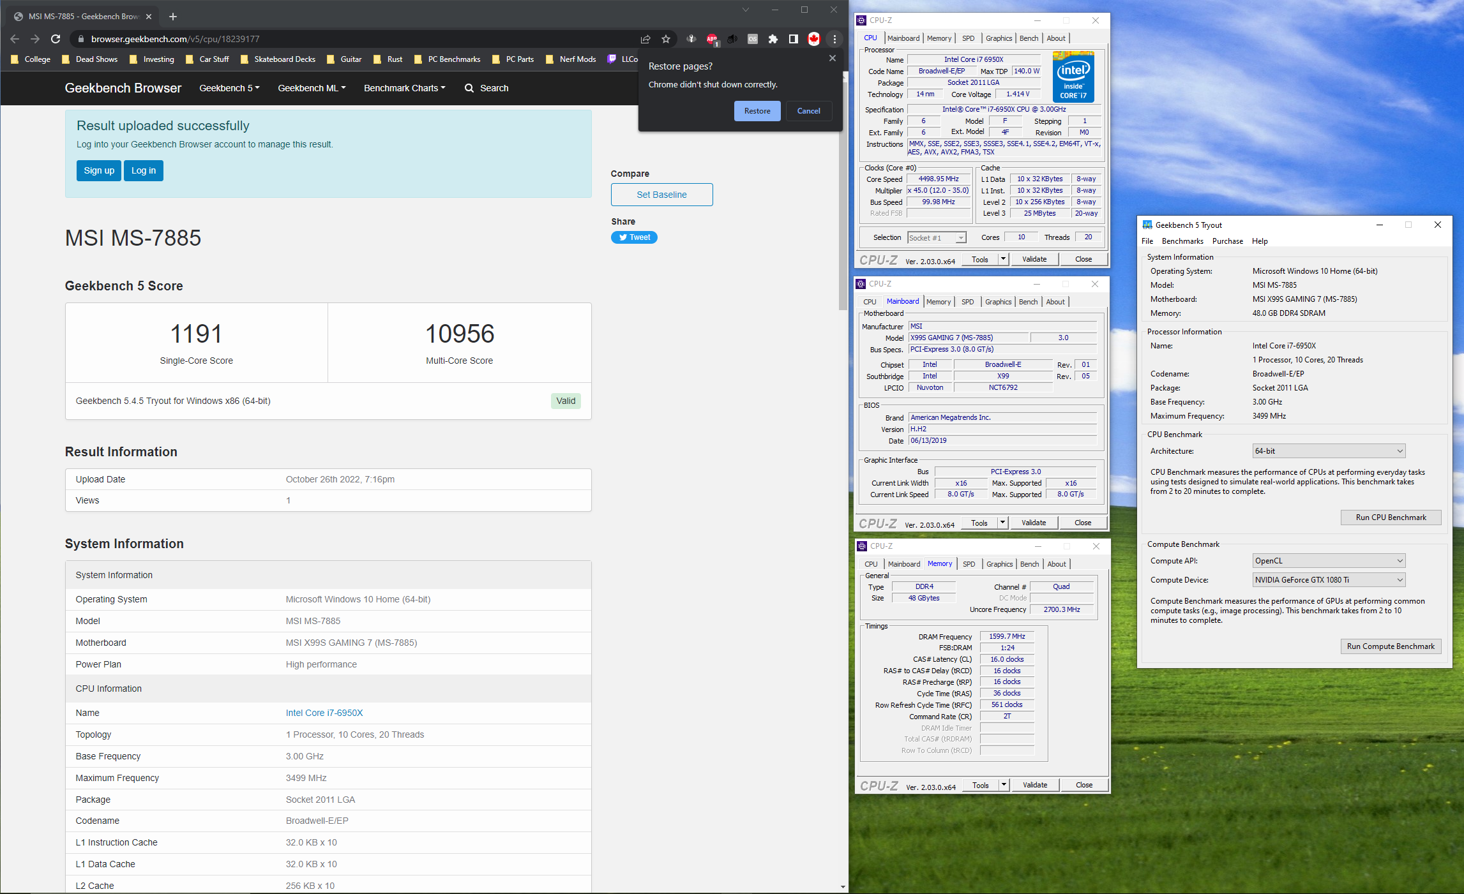Go forward using Chrome's forward arrow
The height and width of the screenshot is (894, 1464).
(x=35, y=39)
